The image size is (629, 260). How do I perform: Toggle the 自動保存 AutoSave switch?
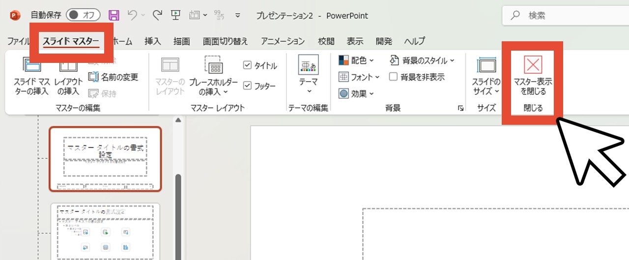point(83,15)
